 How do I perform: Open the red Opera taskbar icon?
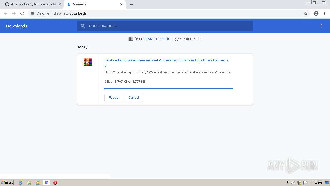pyautogui.click(x=55, y=183)
